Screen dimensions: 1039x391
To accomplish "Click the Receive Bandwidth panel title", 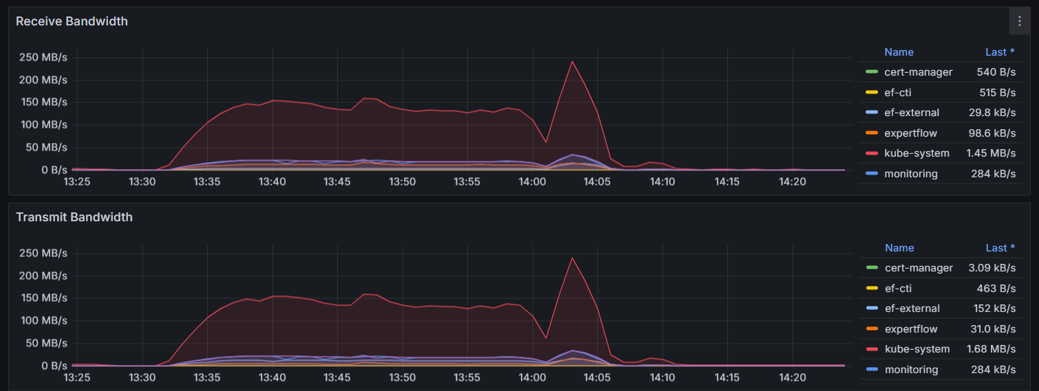I will tap(72, 21).
